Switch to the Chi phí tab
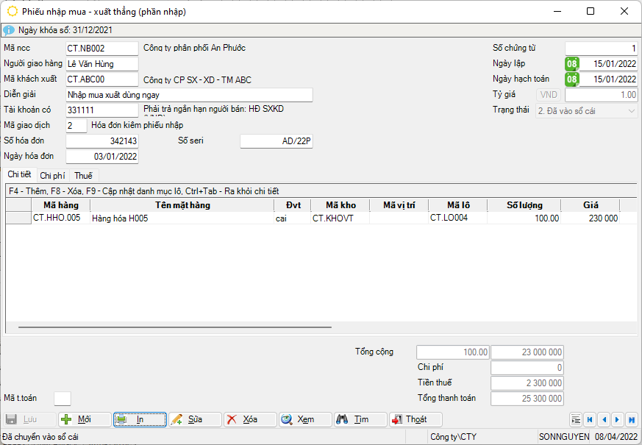Screen dimensions: 642x445 click(53, 175)
